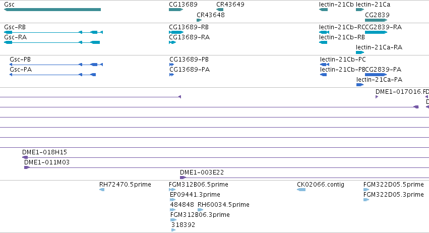
Task: Click the FGM322D05.5prime EST glyph
Action: point(366,190)
